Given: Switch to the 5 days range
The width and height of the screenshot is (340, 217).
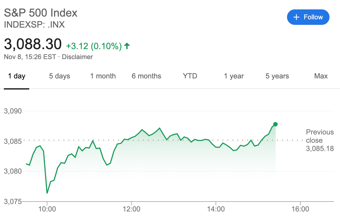Looking at the screenshot, I should click(x=60, y=76).
